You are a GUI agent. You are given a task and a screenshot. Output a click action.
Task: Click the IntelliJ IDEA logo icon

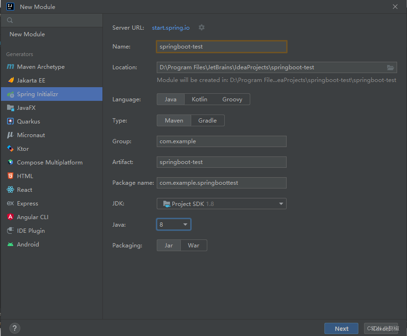(10, 7)
